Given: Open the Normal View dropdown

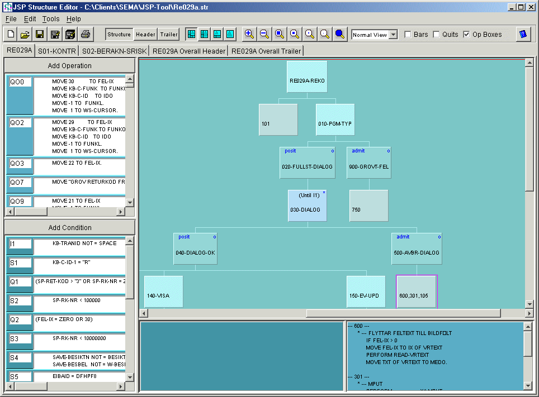Looking at the screenshot, I should [393, 35].
